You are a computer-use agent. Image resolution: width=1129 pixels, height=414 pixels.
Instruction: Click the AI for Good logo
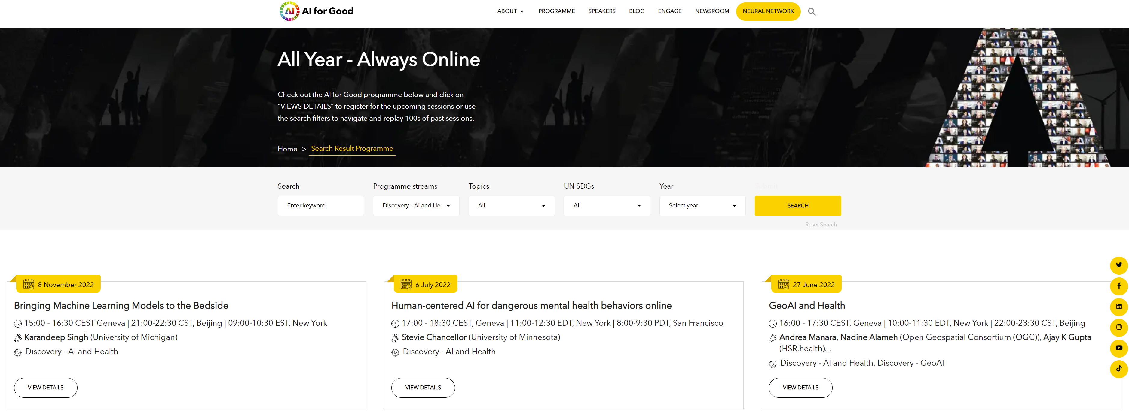(x=317, y=11)
